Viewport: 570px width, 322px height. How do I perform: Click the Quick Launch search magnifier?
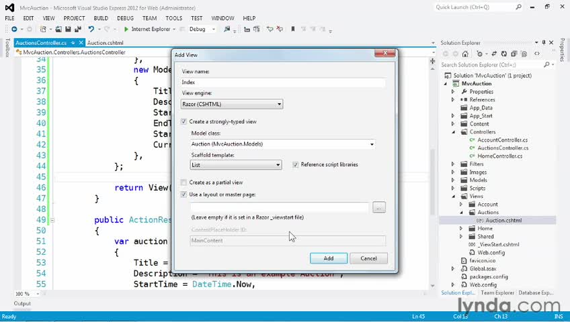point(518,7)
